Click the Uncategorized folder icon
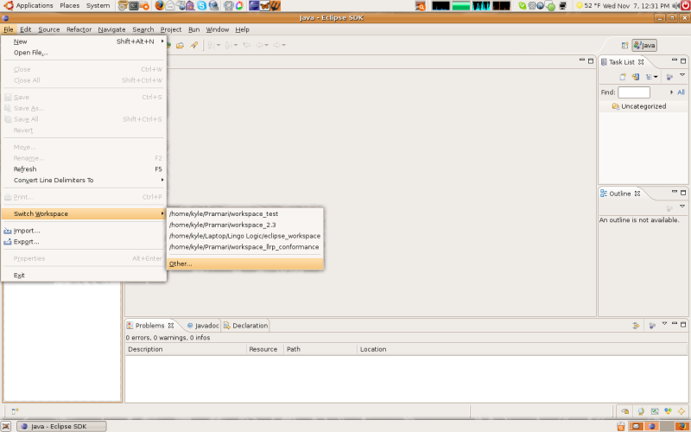This screenshot has width=691, height=432. (x=616, y=106)
